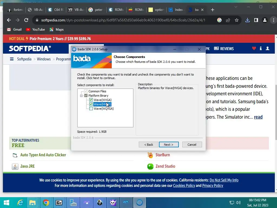This screenshot has width=277, height=208.
Task: Open the Privacy Policy link
Action: (213, 186)
